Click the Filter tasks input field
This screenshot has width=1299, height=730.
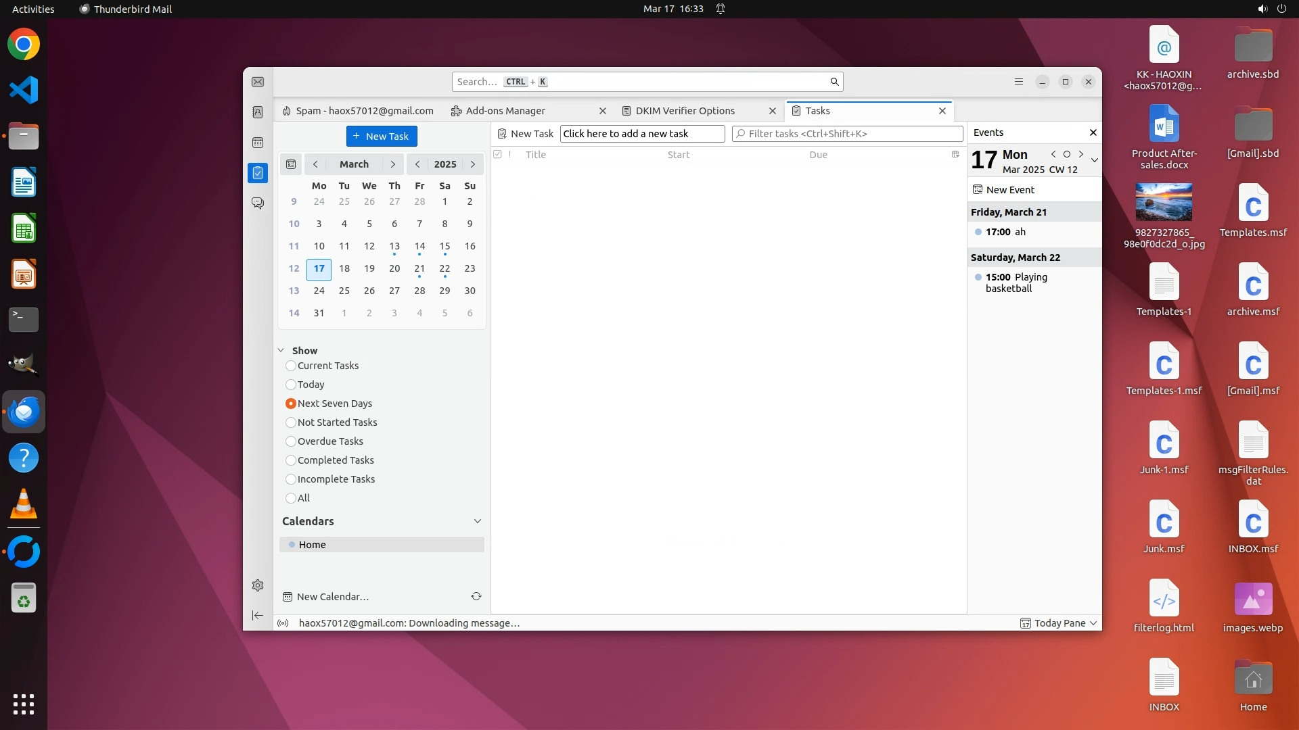tap(849, 134)
